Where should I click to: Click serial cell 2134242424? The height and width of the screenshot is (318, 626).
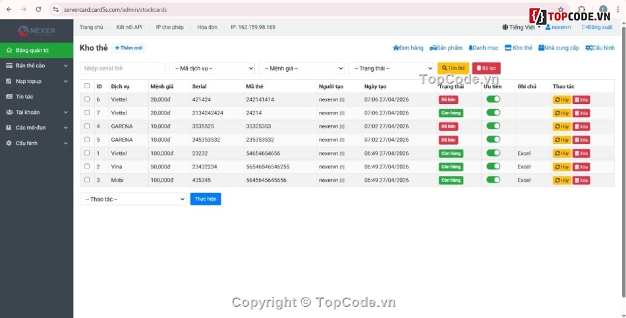[208, 113]
